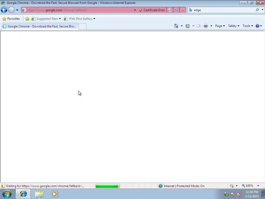This screenshot has width=265, height=199.
Task: Click the Refresh page icon
Action: (176, 10)
